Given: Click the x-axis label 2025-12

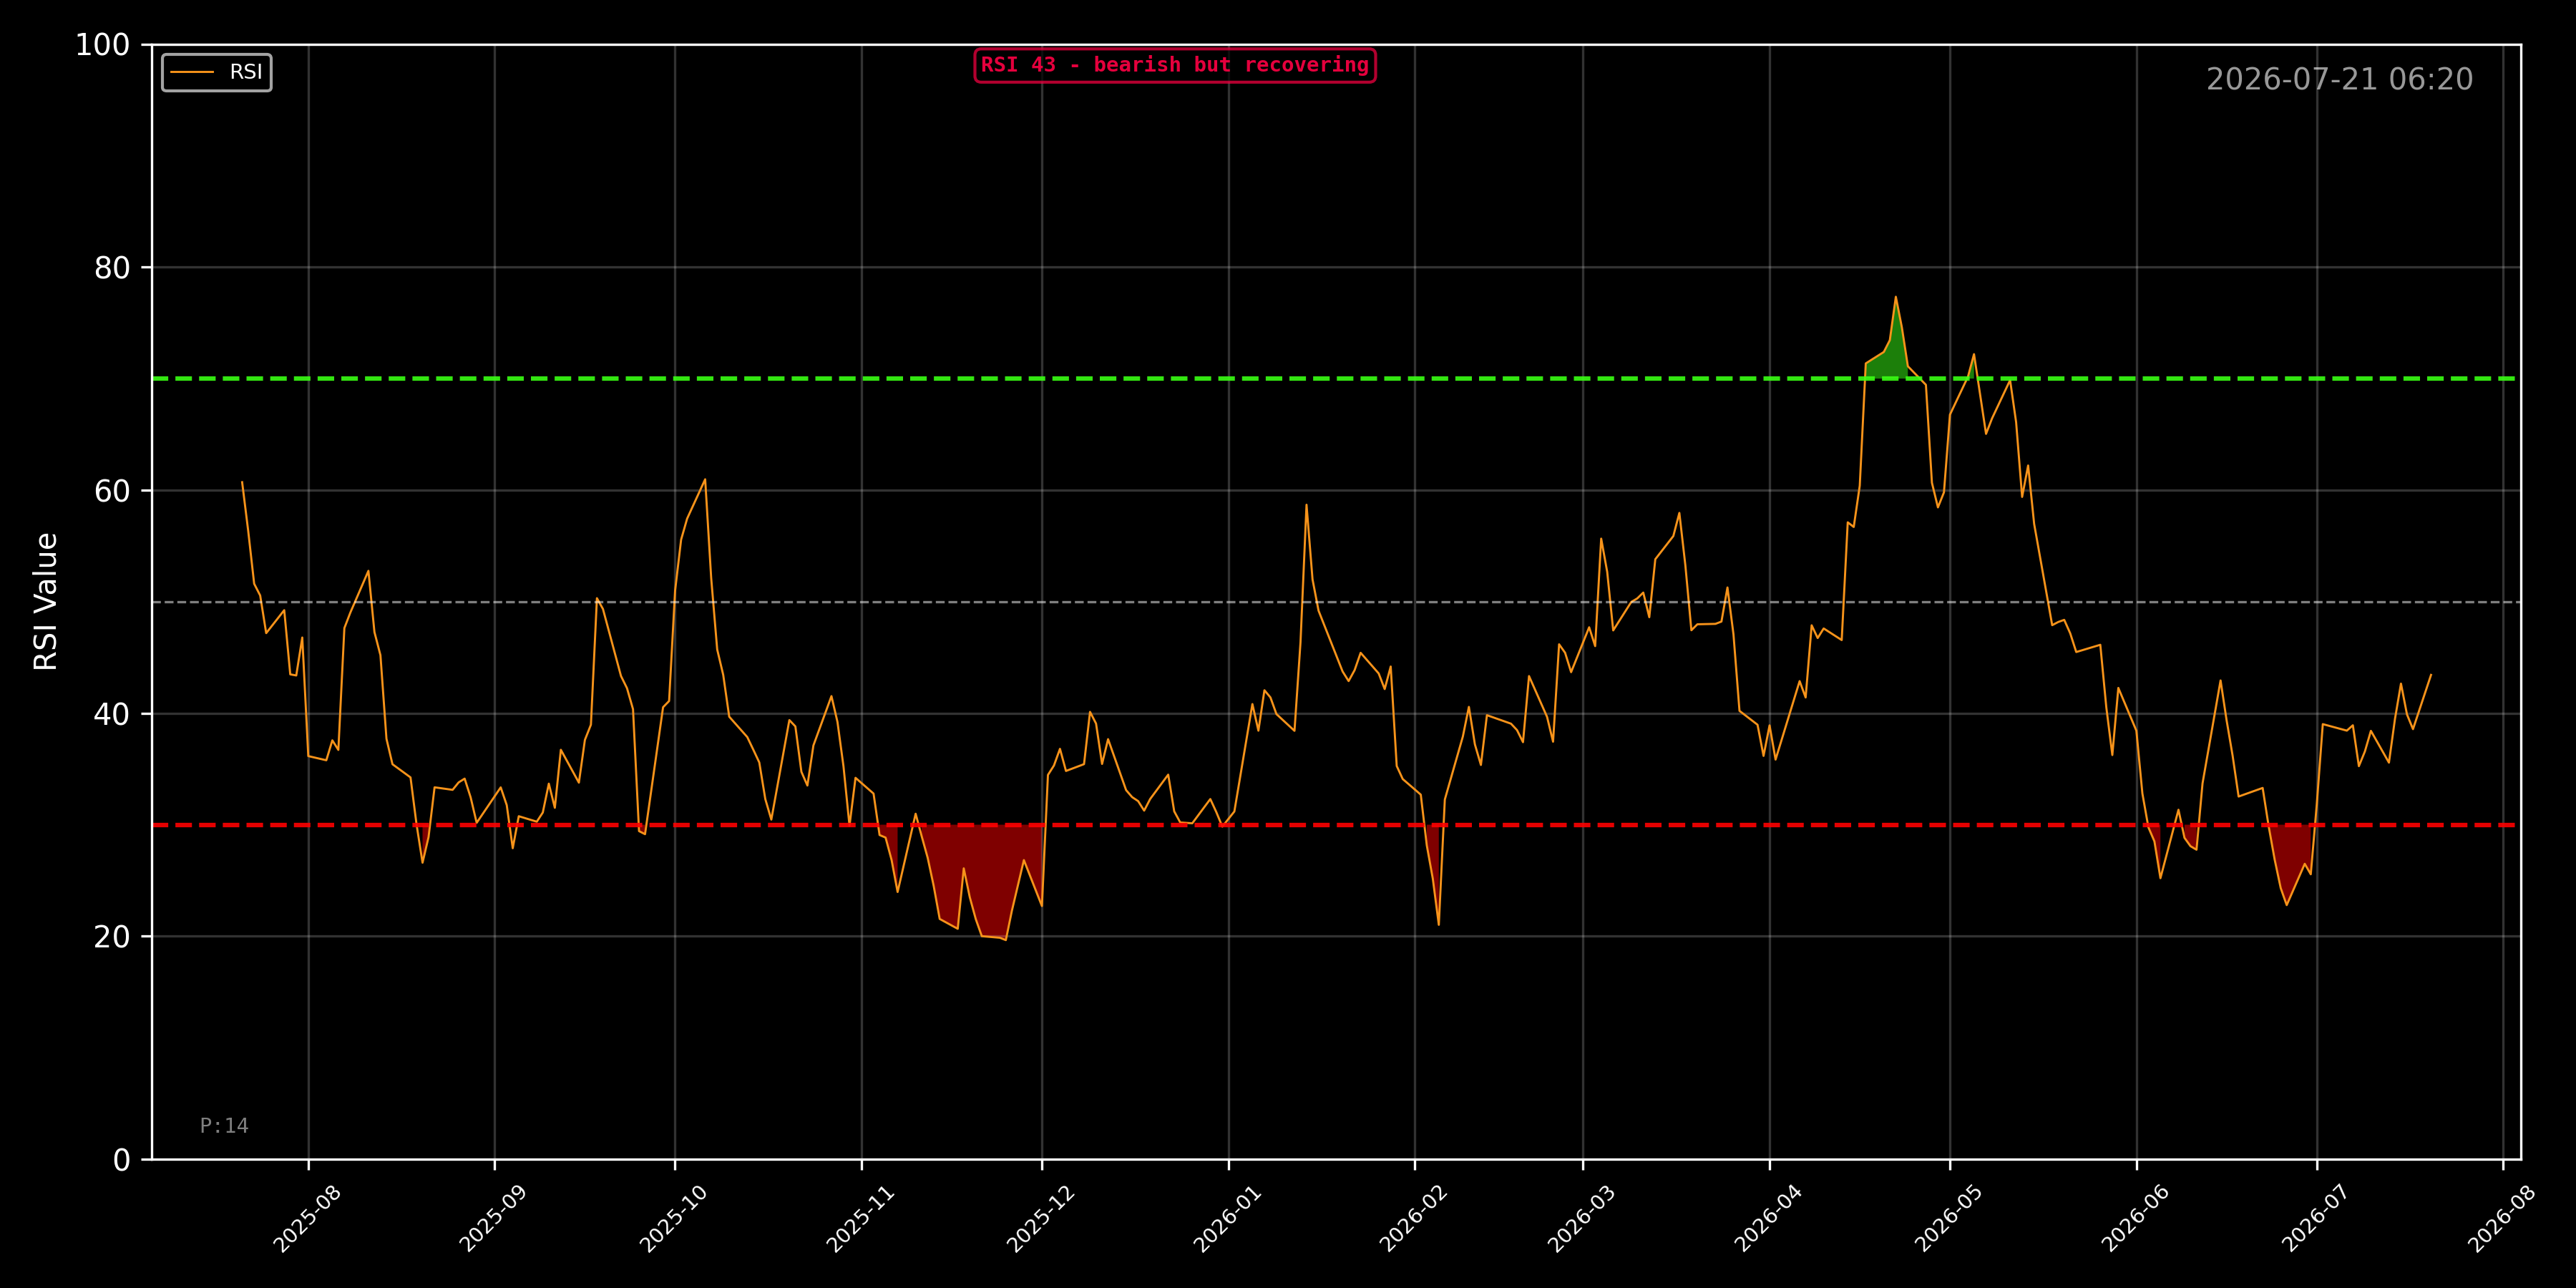Looking at the screenshot, I should 1041,1218.
